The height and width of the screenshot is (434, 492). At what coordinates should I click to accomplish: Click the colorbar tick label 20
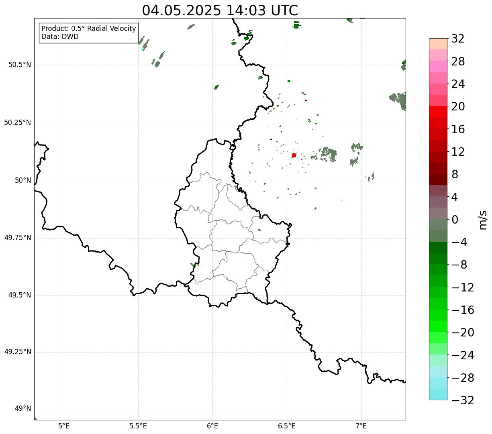458,106
